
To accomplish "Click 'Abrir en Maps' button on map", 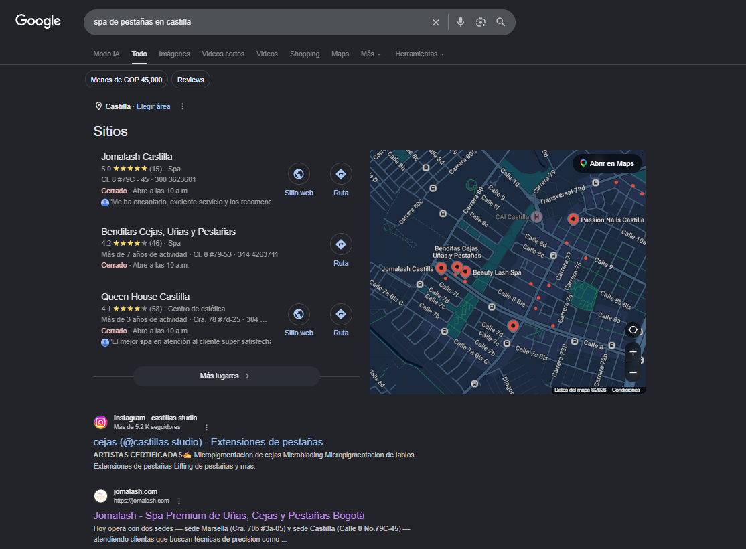I will [x=607, y=163].
